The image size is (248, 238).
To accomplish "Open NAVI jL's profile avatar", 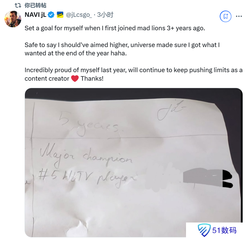I will [x=13, y=19].
